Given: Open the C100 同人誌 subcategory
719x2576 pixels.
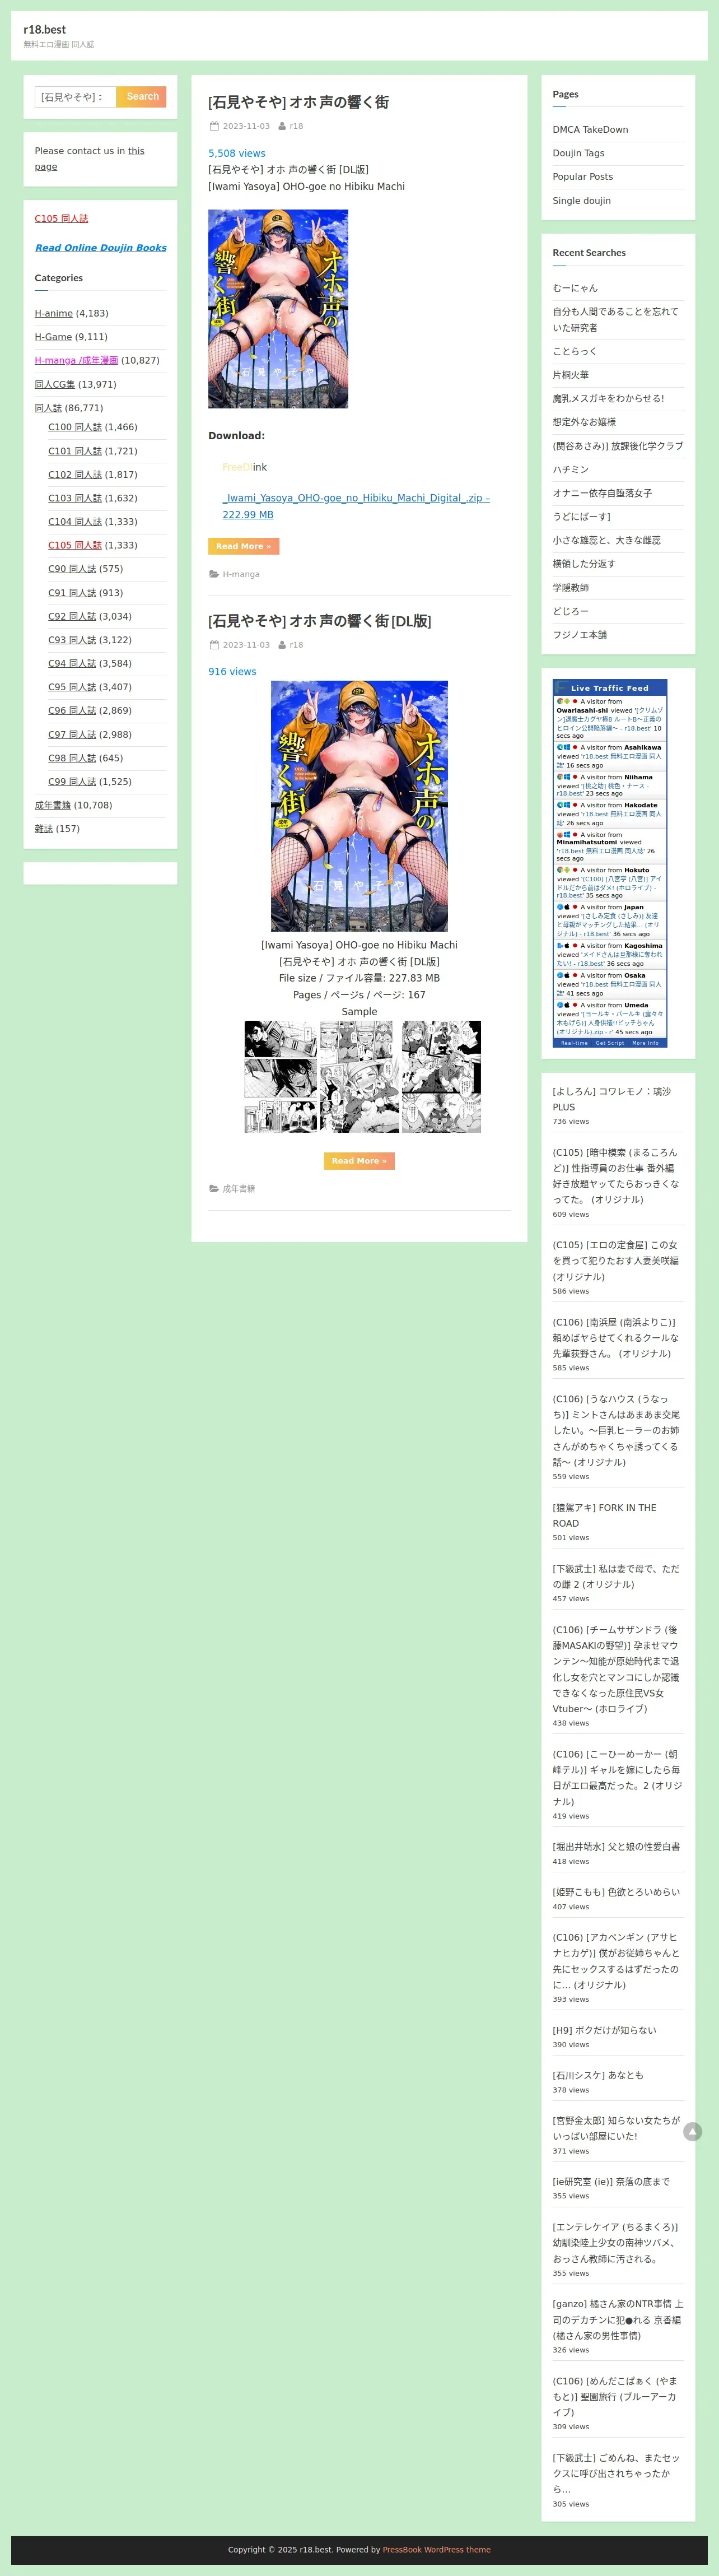Looking at the screenshot, I should pos(75,427).
